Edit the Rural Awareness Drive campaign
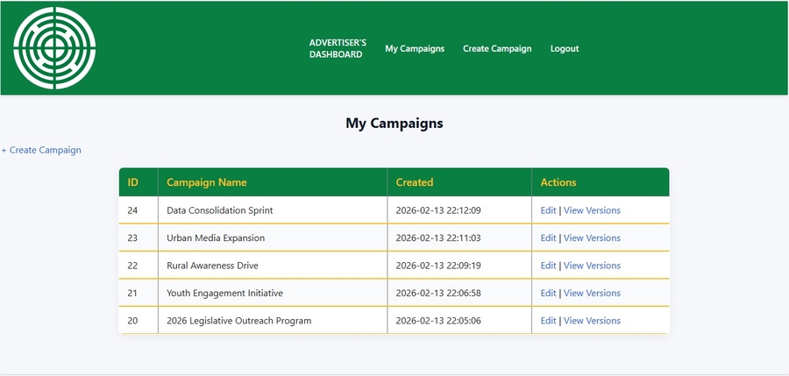Image resolution: width=789 pixels, height=376 pixels. click(x=548, y=266)
